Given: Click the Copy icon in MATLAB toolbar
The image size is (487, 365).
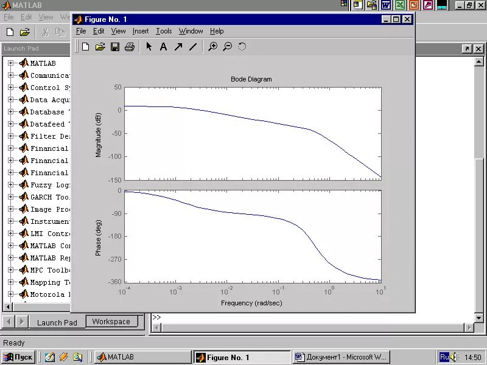Looking at the screenshot, I should (x=60, y=32).
